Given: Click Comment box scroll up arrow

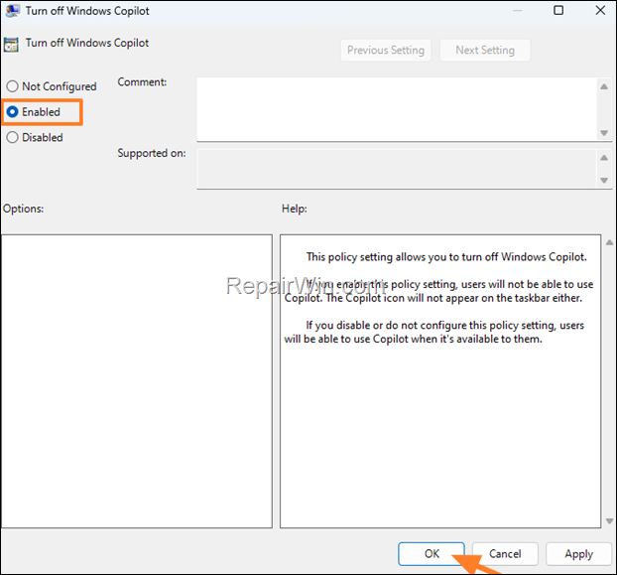Looking at the screenshot, I should (604, 86).
